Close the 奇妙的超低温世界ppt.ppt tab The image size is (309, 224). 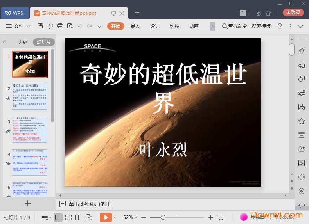pos(122,13)
